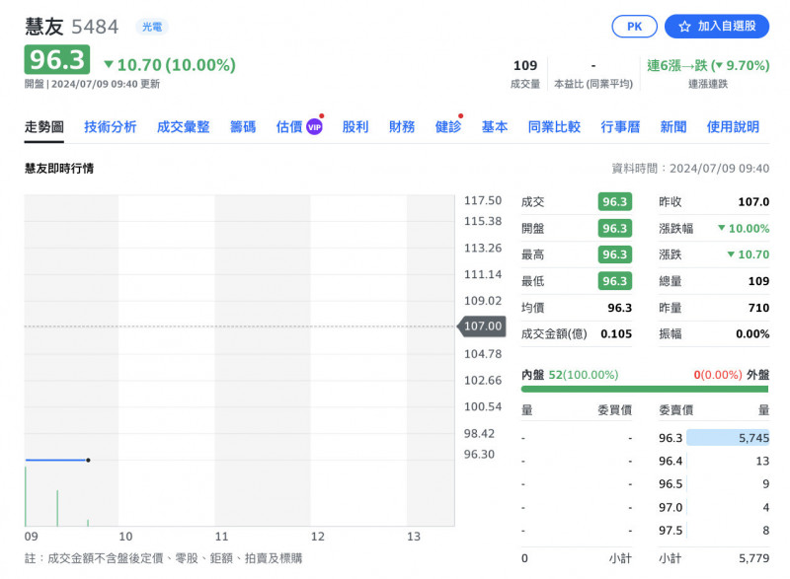Click the 外盤 0(0.00%) text
The image size is (790, 579).
[x=732, y=375]
